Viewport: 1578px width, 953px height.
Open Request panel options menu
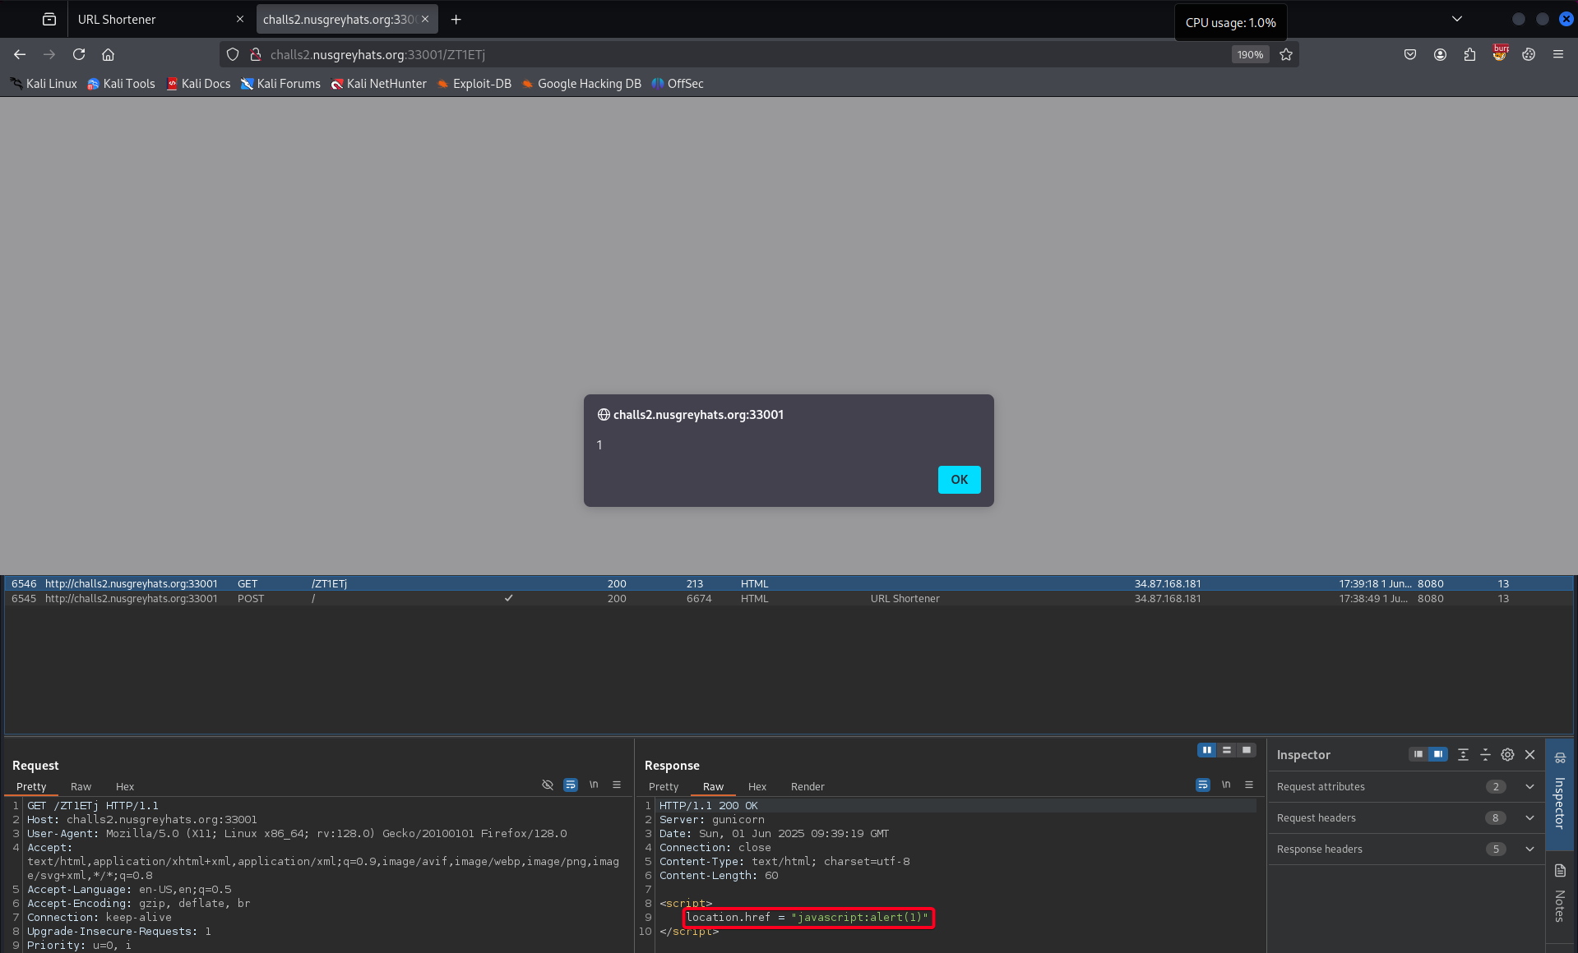[x=617, y=785]
